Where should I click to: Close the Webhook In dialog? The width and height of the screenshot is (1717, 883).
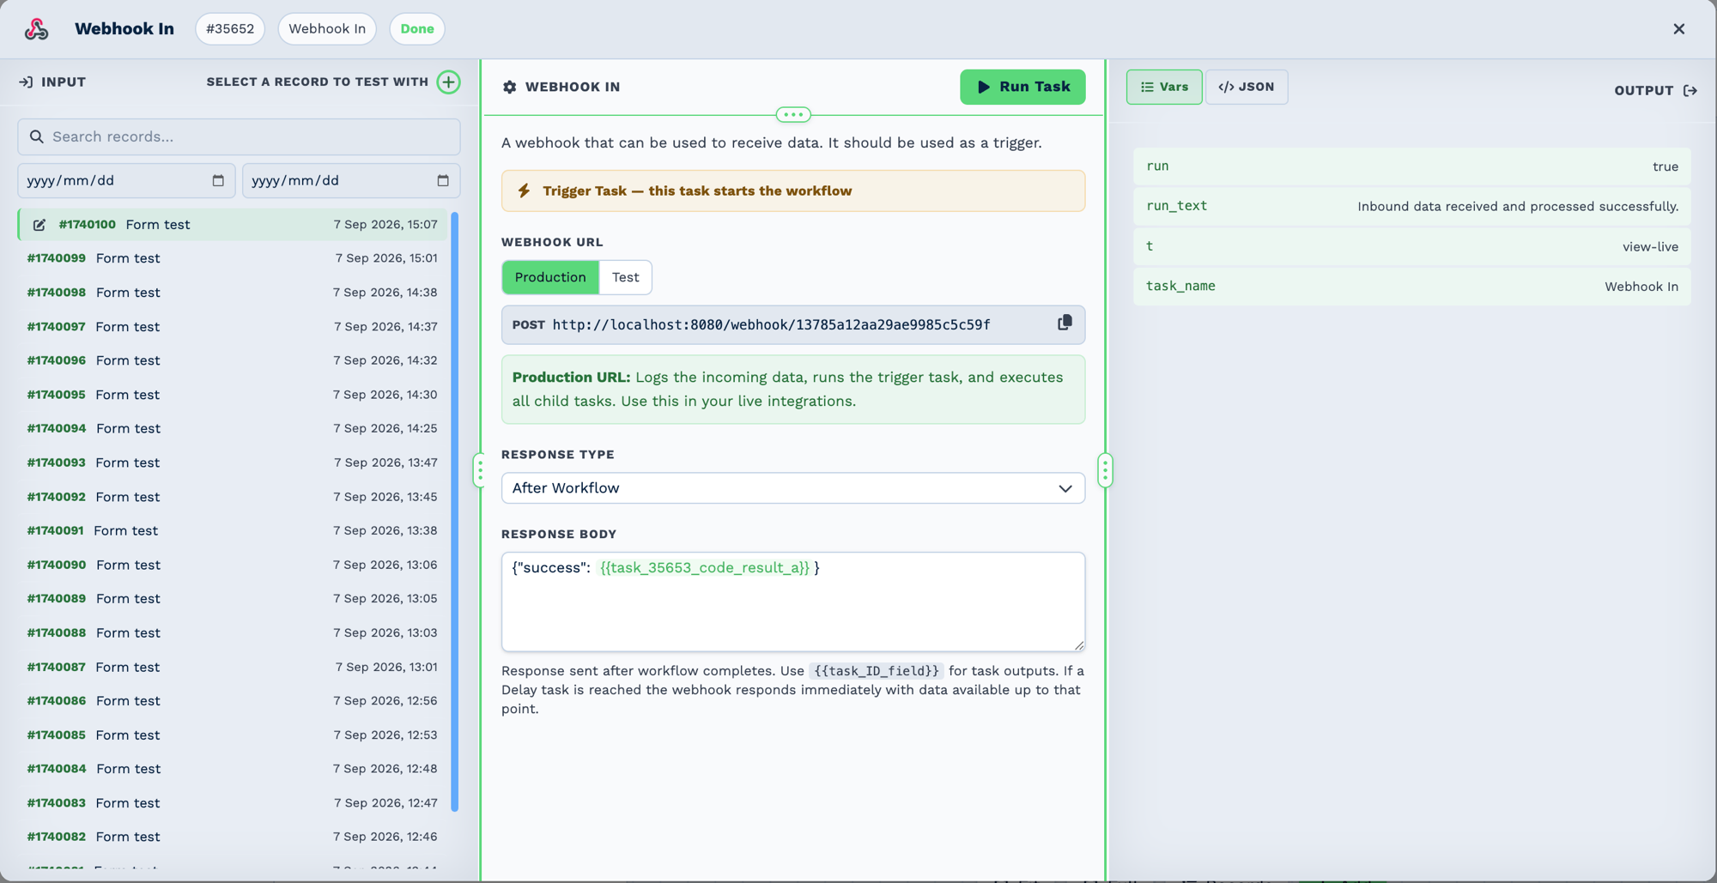[x=1679, y=29]
